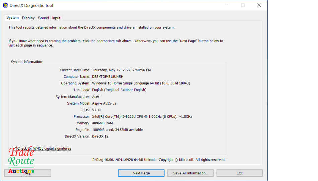Go to the Input tab

[x=56, y=18]
